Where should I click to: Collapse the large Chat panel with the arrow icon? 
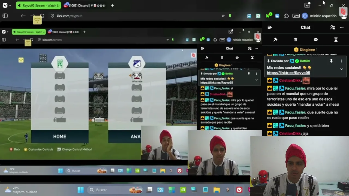pyautogui.click(x=270, y=27)
